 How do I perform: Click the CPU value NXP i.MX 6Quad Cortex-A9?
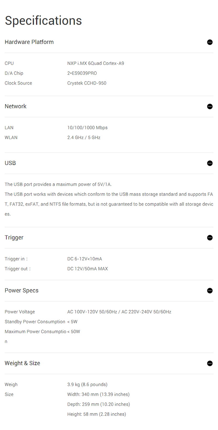pos(96,63)
